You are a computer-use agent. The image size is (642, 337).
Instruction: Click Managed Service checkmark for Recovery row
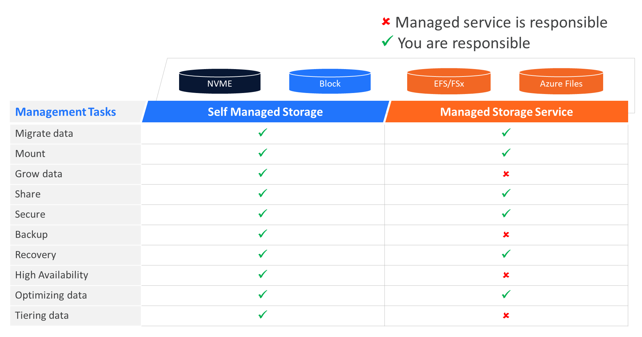506,254
